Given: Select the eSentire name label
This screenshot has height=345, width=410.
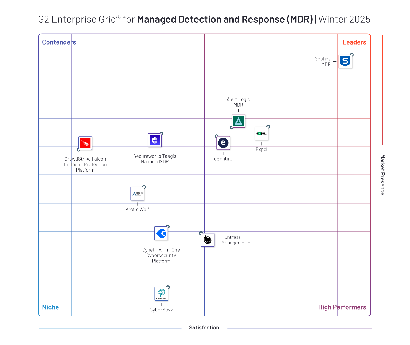Looking at the screenshot, I should tap(223, 159).
